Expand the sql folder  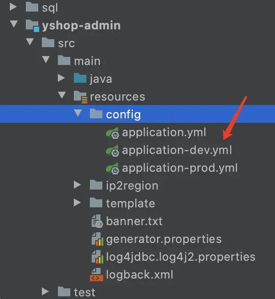coord(13,7)
